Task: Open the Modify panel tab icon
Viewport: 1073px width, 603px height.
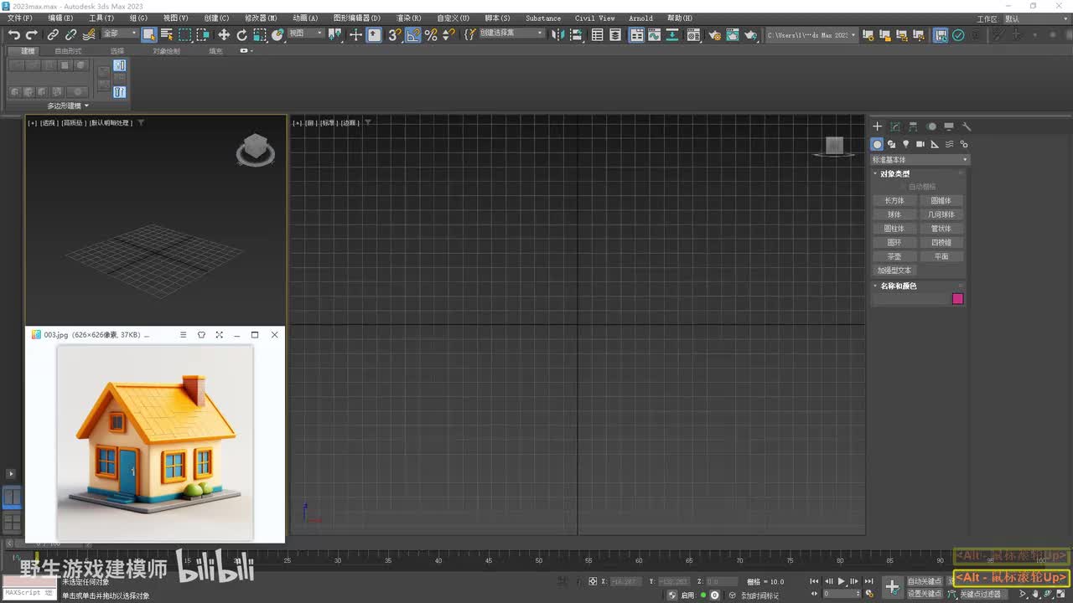Action: (x=895, y=126)
